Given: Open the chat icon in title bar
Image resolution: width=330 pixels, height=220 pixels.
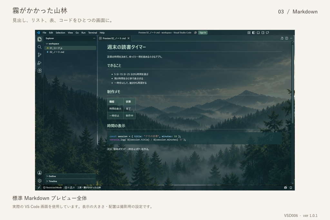Looking at the screenshot, I should pyautogui.click(x=267, y=33).
